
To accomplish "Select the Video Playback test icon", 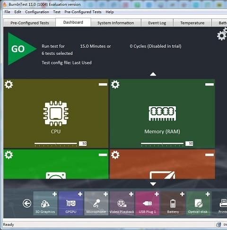I will 122,204.
